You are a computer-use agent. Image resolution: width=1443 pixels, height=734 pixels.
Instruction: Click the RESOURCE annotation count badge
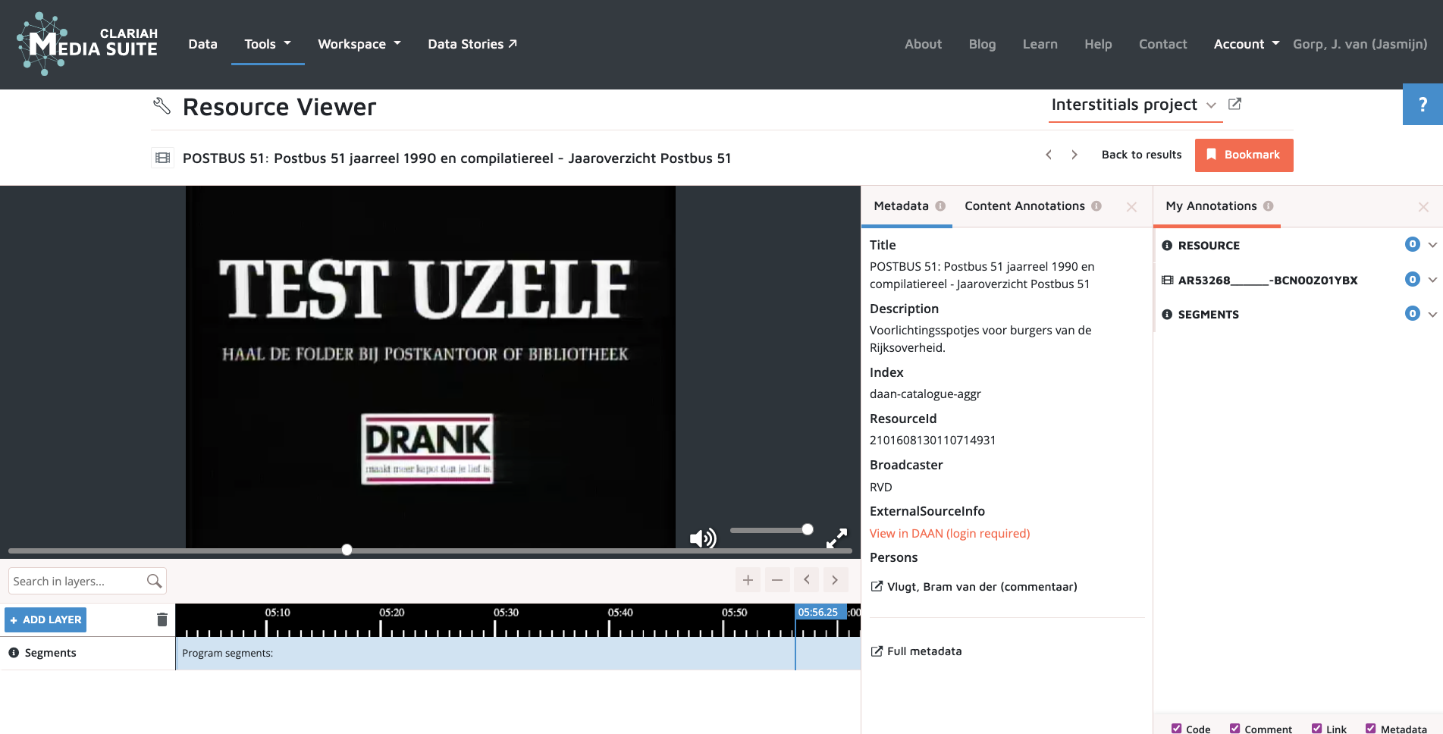point(1412,244)
